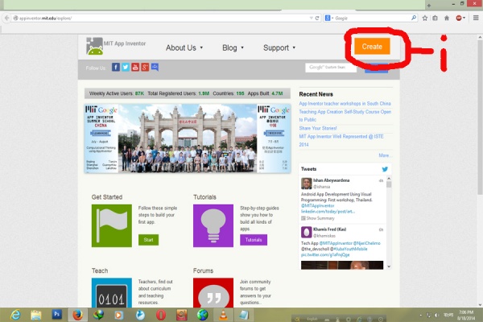Open the URL history dropdown arrow
This screenshot has width=483, height=322.
click(311, 19)
